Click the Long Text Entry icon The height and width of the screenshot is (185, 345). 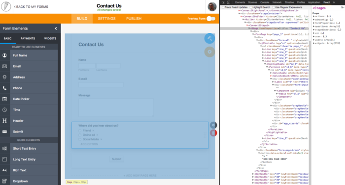4,159
